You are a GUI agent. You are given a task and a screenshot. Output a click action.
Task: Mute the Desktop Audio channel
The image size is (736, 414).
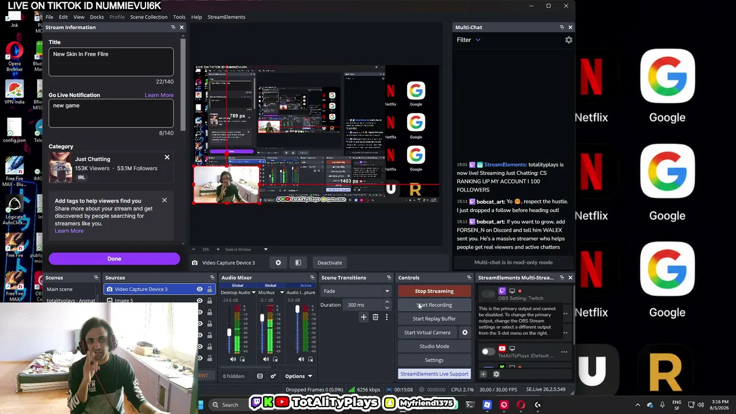pos(233,359)
